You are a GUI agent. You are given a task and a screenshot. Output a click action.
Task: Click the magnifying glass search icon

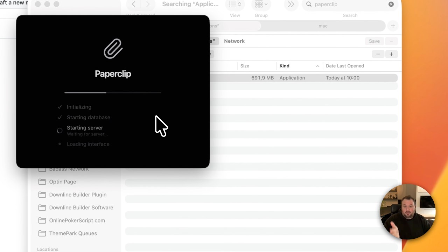pos(309,4)
